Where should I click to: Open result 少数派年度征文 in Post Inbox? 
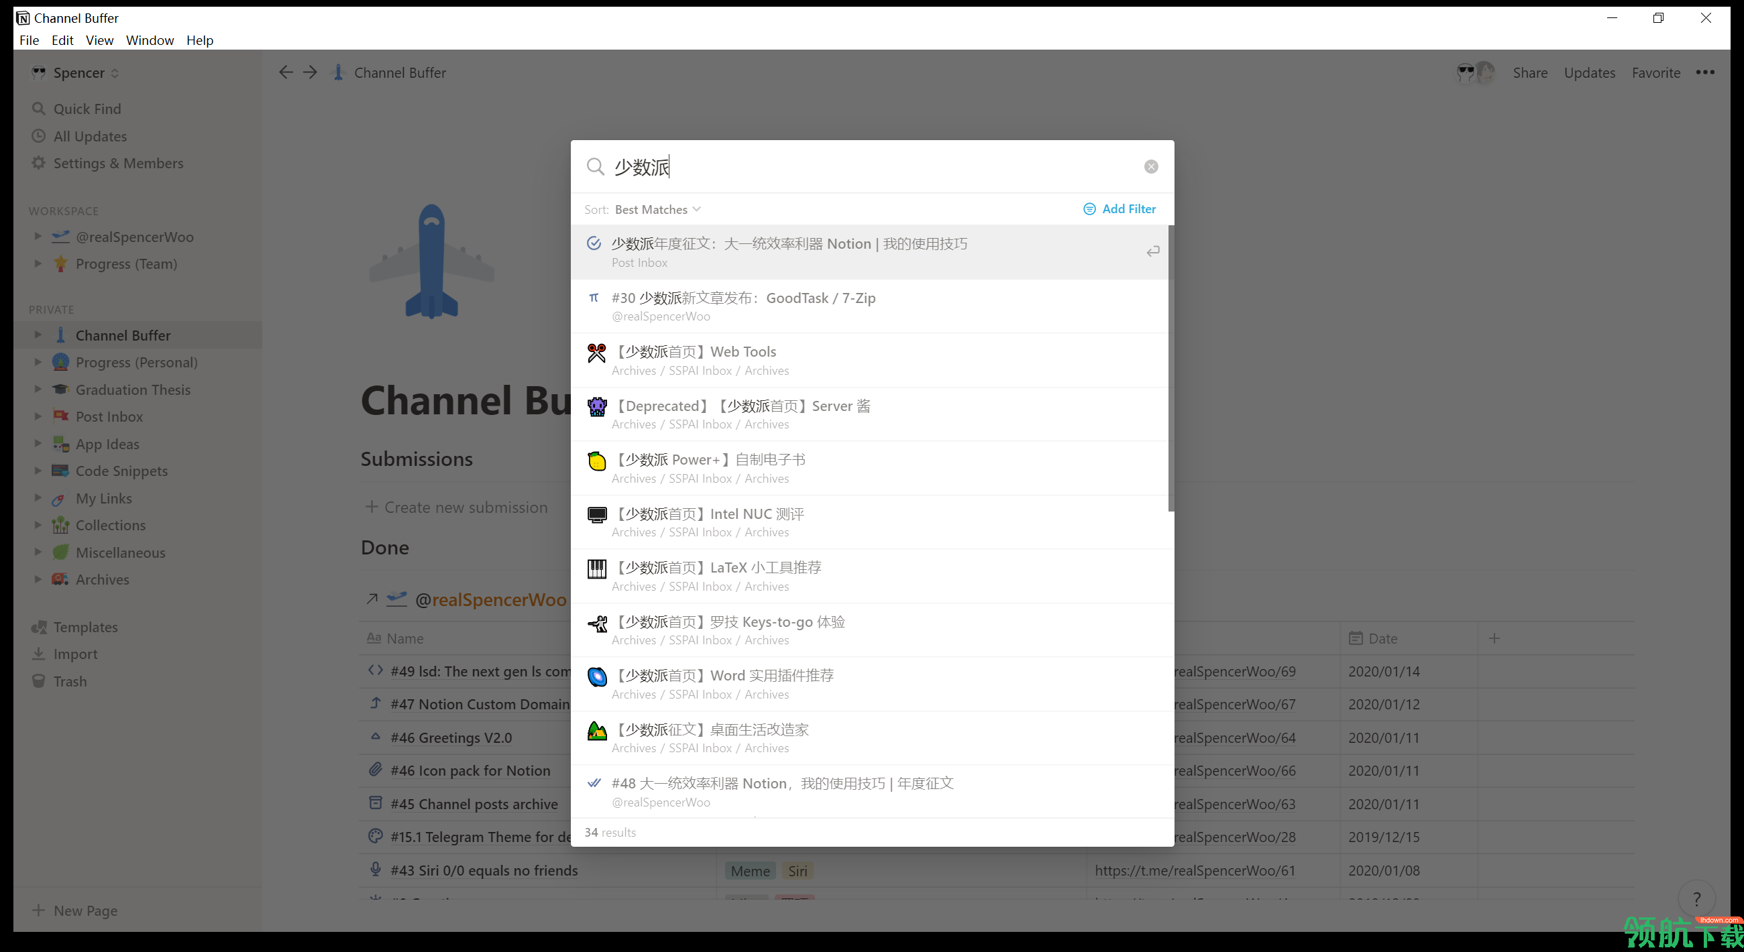(870, 251)
